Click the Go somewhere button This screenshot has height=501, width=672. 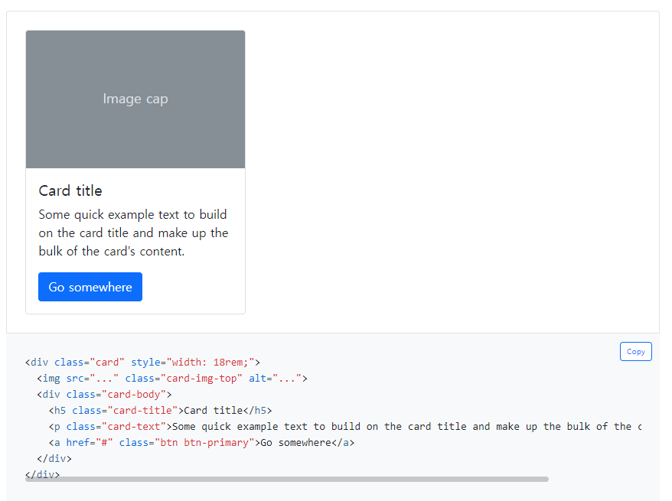point(90,287)
